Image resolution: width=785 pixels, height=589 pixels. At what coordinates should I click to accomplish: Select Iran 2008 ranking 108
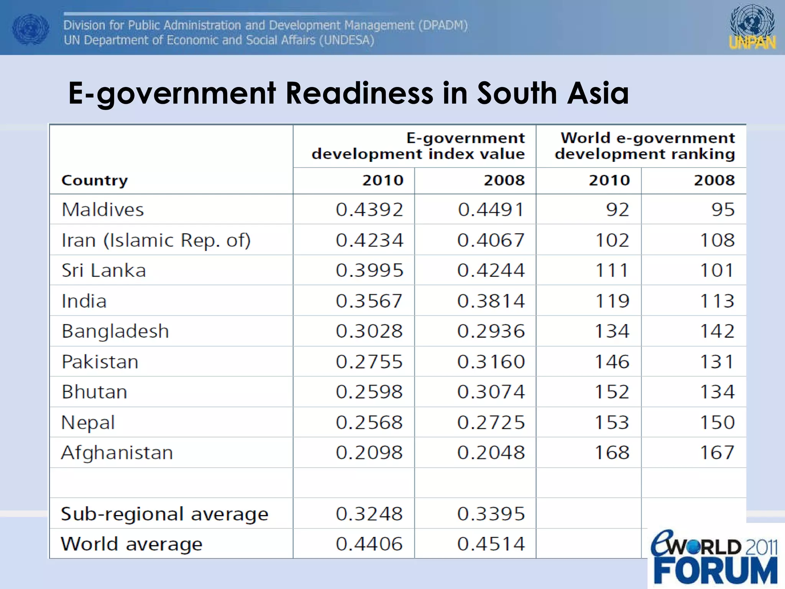pyautogui.click(x=718, y=240)
